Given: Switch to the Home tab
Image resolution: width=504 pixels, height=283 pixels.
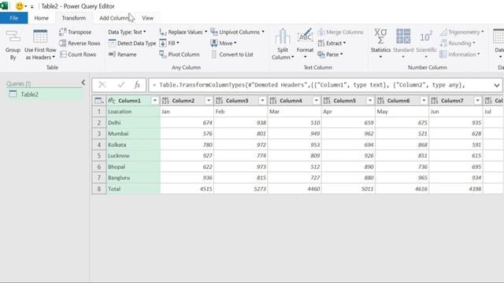Looking at the screenshot, I should [42, 18].
